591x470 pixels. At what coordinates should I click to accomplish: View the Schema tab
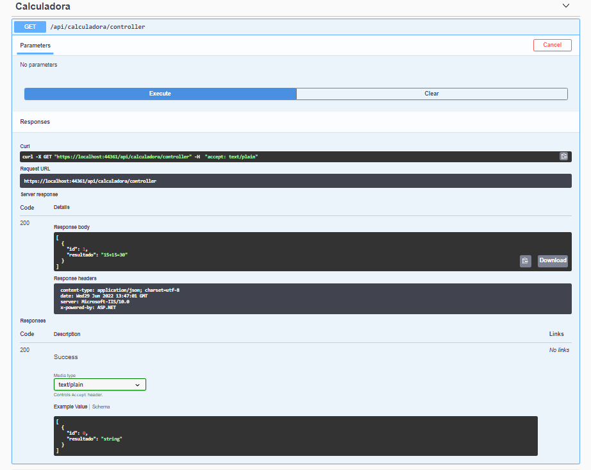pos(101,406)
